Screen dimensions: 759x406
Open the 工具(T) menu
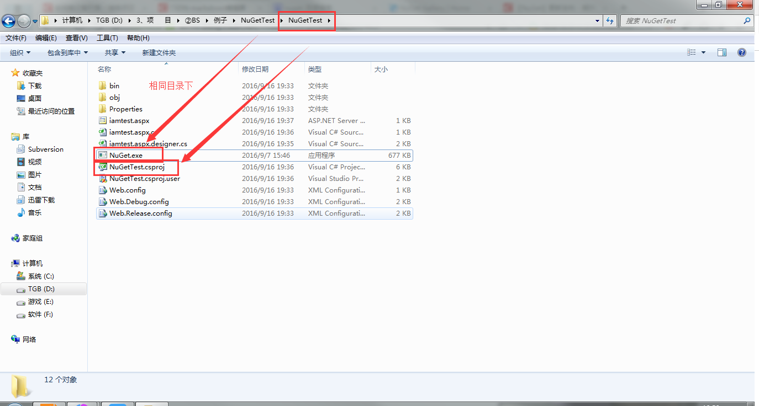[x=107, y=38]
